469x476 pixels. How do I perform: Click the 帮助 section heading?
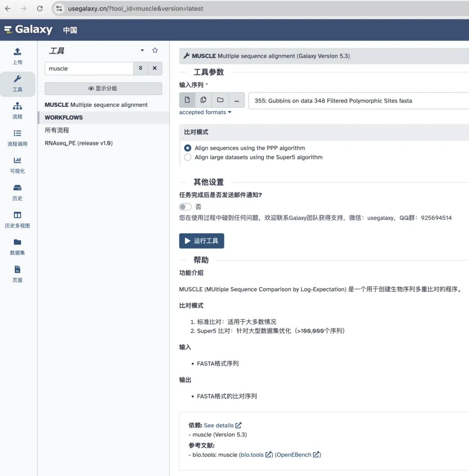point(201,260)
